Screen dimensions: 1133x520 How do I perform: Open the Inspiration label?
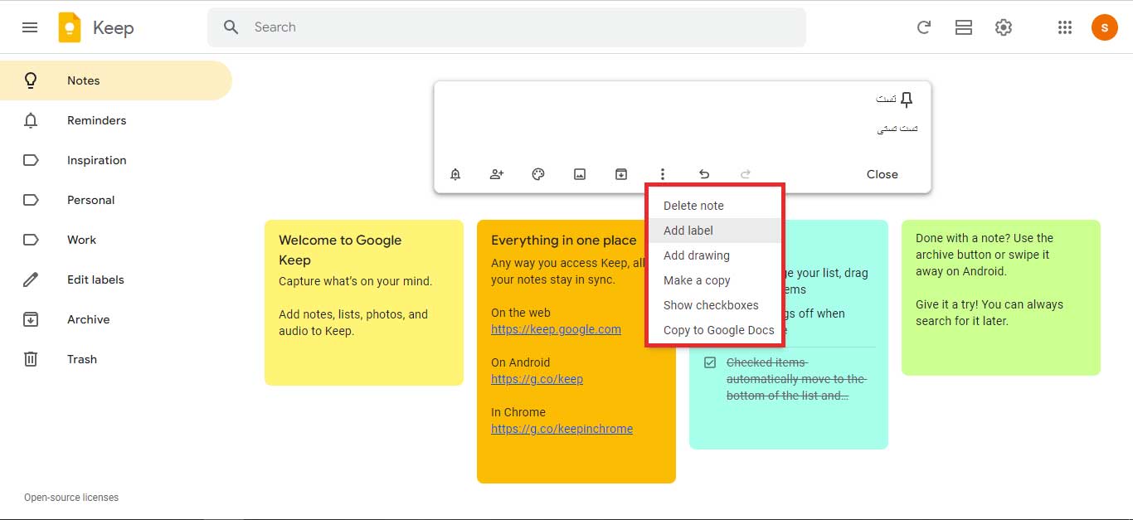coord(116,160)
